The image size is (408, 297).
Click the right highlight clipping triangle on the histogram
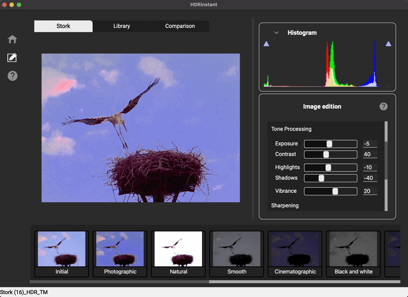coord(388,44)
